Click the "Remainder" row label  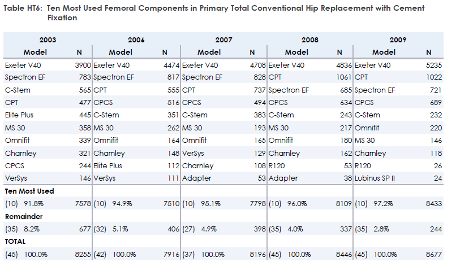(24, 216)
